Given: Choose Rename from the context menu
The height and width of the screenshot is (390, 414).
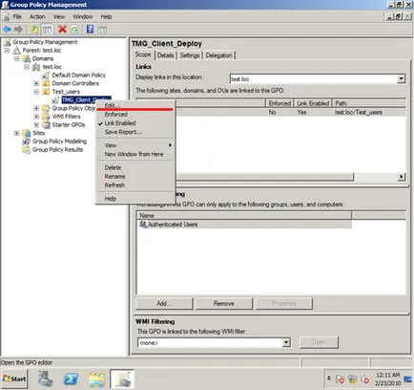Looking at the screenshot, I should (x=135, y=177).
